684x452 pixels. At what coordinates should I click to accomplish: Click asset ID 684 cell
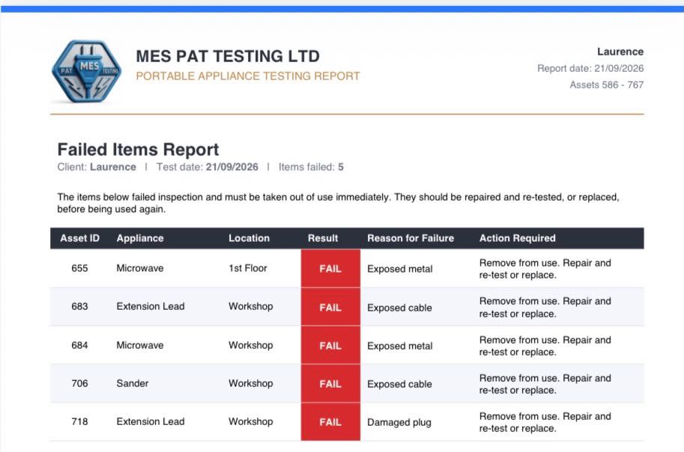[x=79, y=345]
